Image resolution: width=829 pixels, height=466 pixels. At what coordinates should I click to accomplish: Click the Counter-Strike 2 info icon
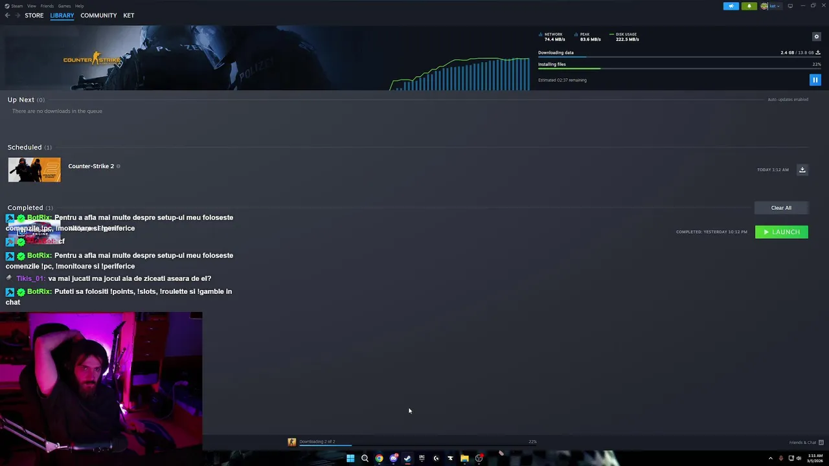(x=118, y=166)
